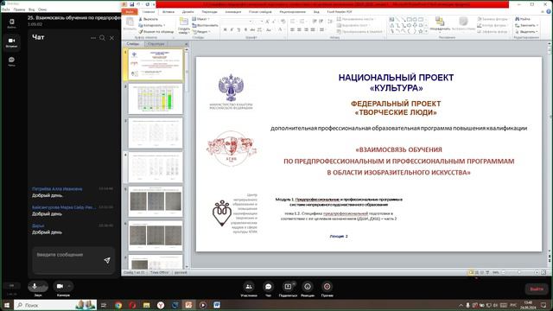
Task: Create a new slide from the ribbon
Action: coord(184,25)
